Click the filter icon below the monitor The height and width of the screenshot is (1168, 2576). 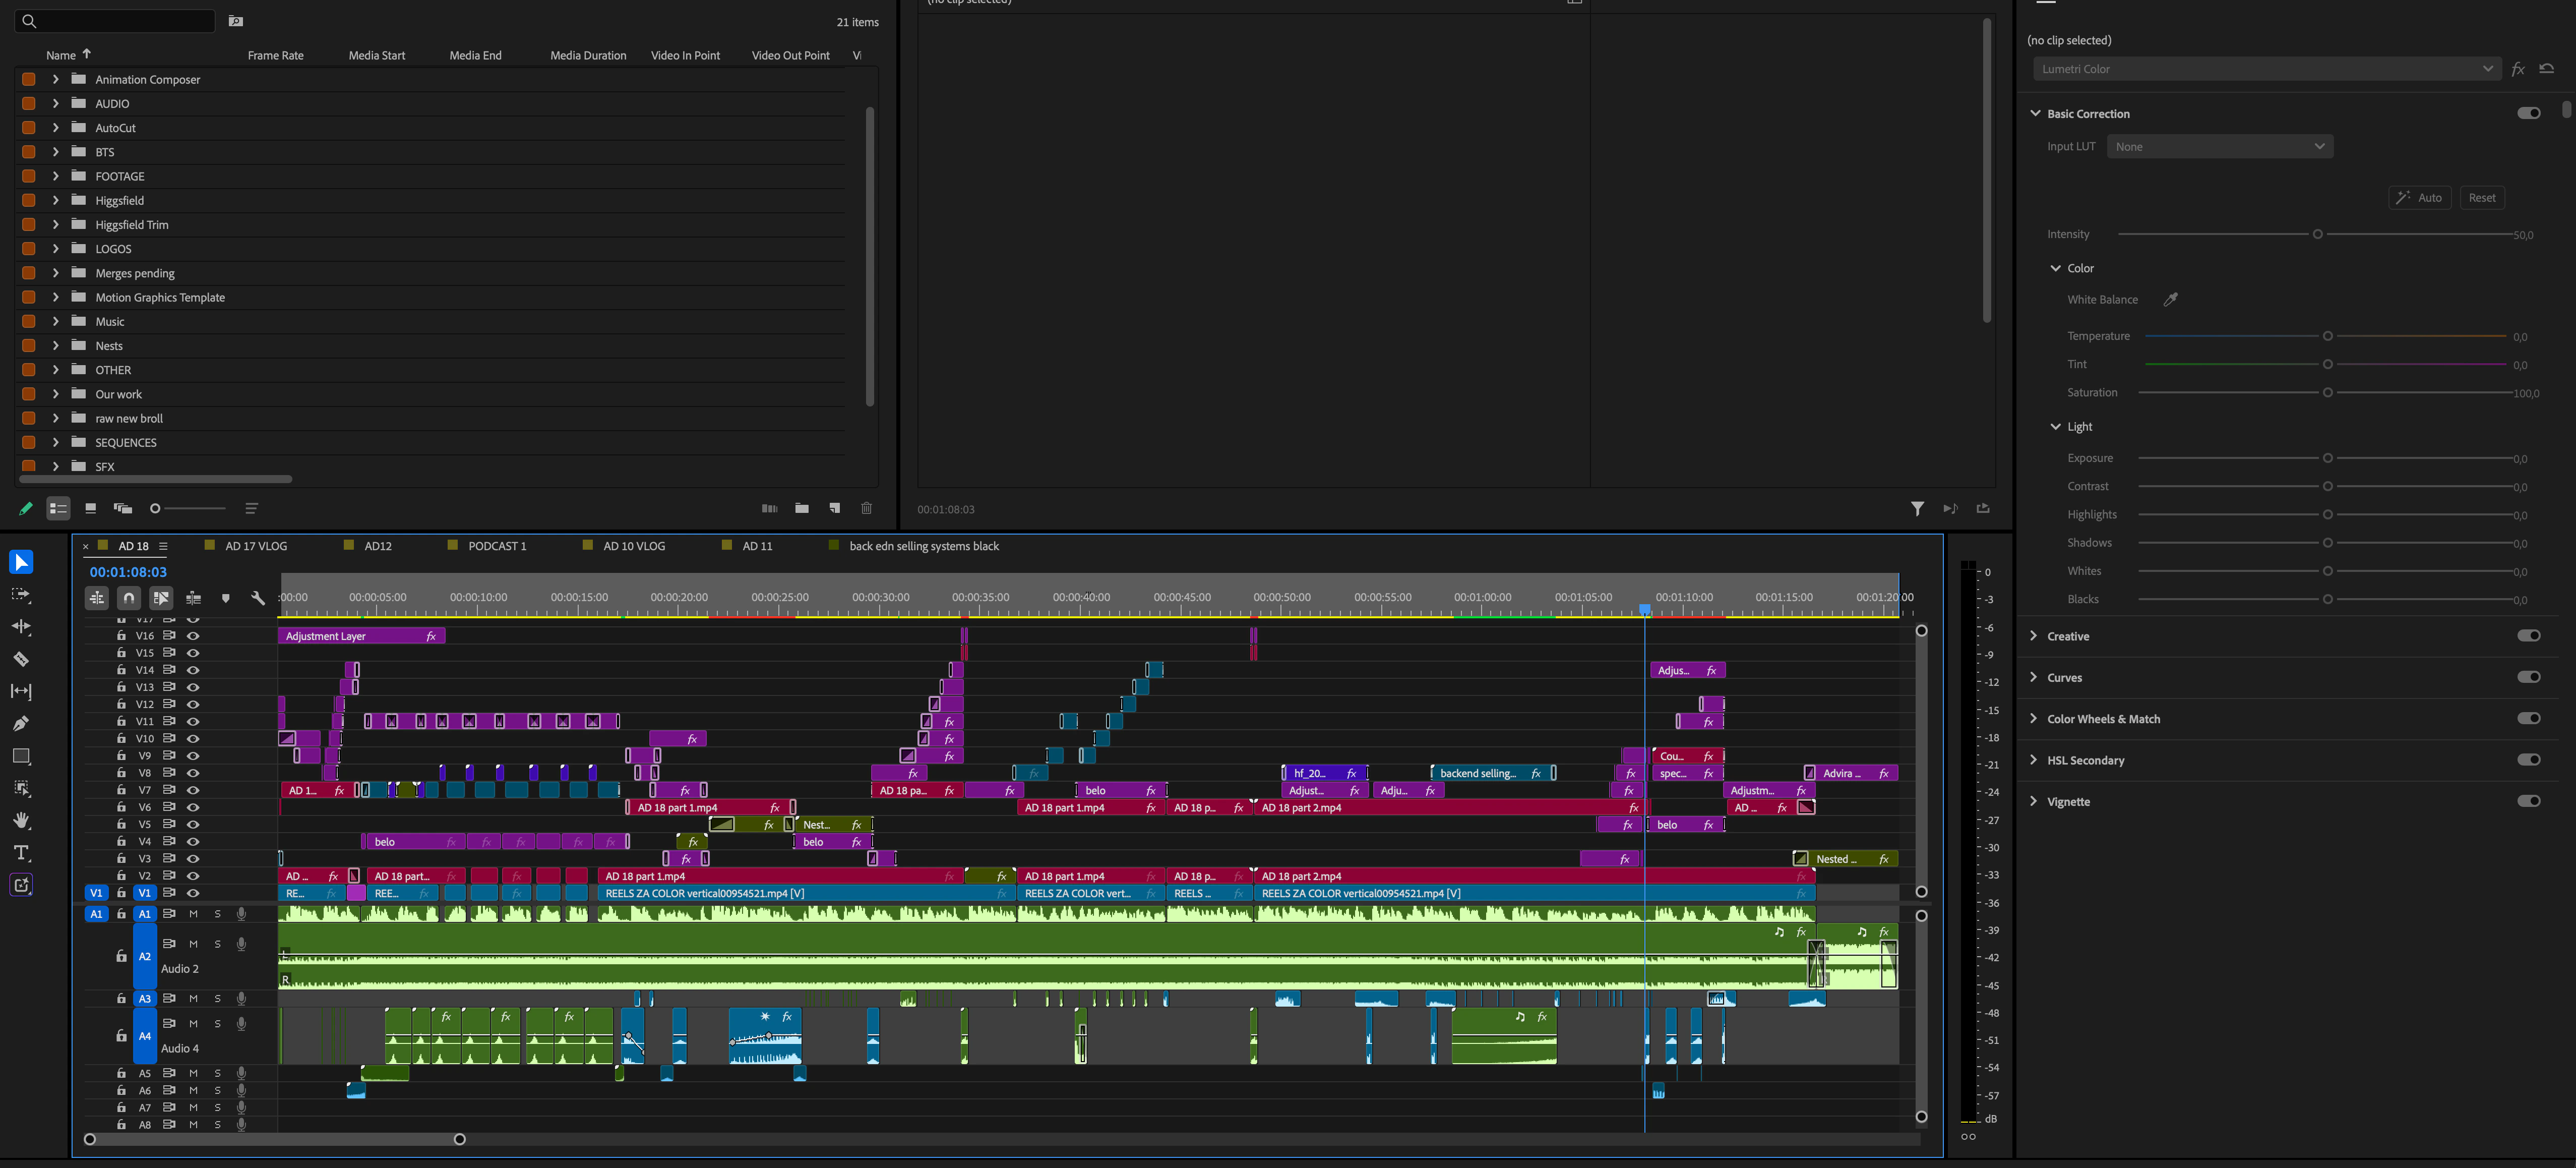pos(1917,509)
